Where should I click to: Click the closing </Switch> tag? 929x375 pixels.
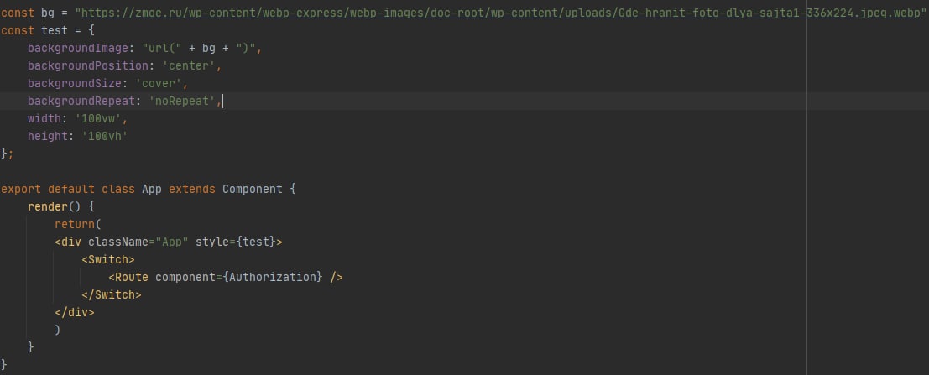click(112, 294)
